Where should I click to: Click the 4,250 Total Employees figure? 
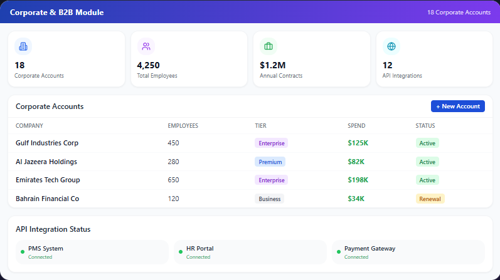pyautogui.click(x=148, y=65)
